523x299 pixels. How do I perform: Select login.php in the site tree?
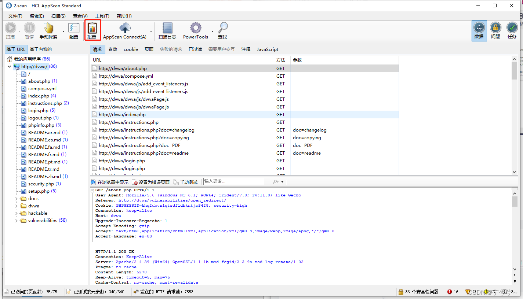point(38,111)
